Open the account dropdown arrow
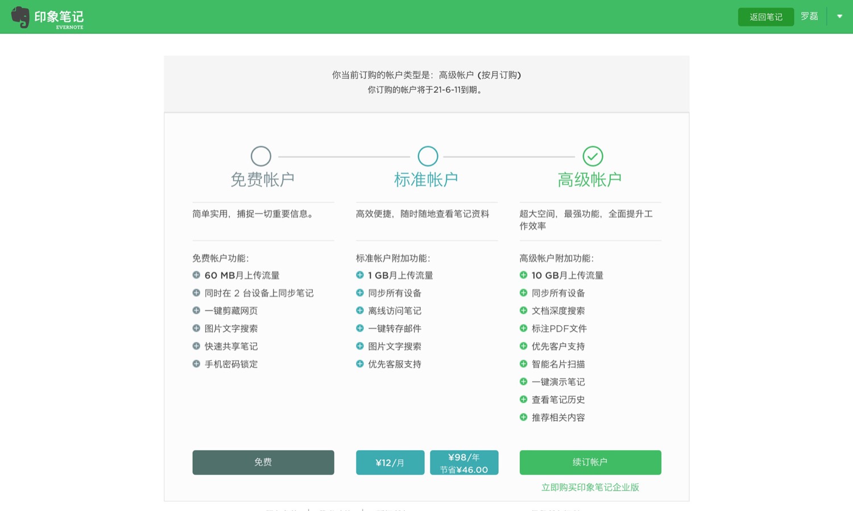This screenshot has height=511, width=853. pyautogui.click(x=839, y=16)
